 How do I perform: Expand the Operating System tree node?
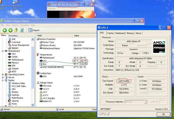pyautogui.click(x=3, y=74)
